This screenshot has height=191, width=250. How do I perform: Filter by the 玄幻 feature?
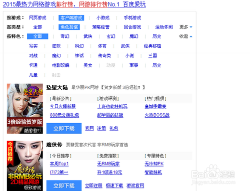click(x=111, y=36)
